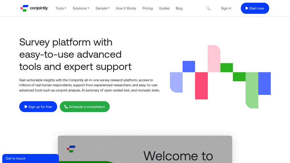This screenshot has height=163, width=290.
Task: Expand the Sample dropdown menu
Action: tap(103, 8)
